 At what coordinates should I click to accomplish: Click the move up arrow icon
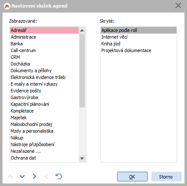tap(10, 176)
